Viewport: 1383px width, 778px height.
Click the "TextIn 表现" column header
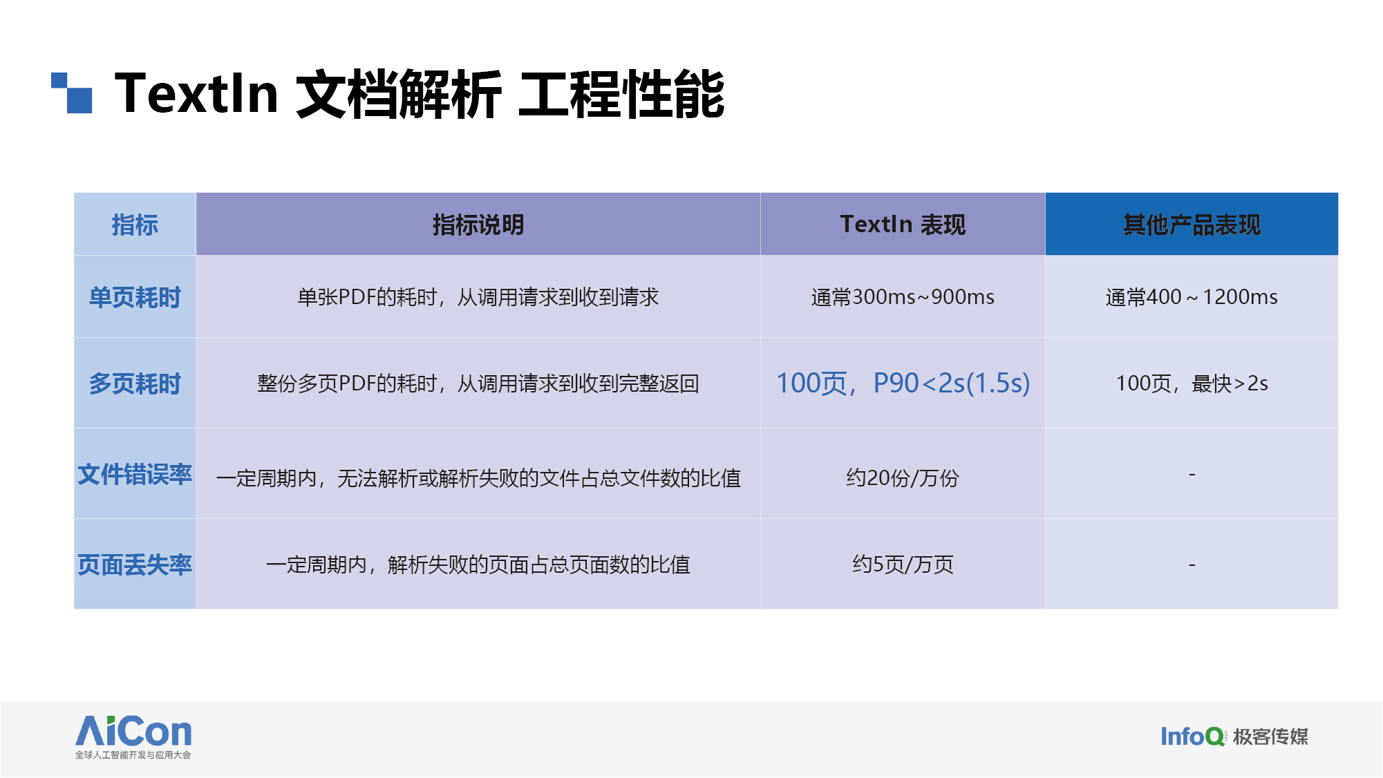pyautogui.click(x=903, y=225)
